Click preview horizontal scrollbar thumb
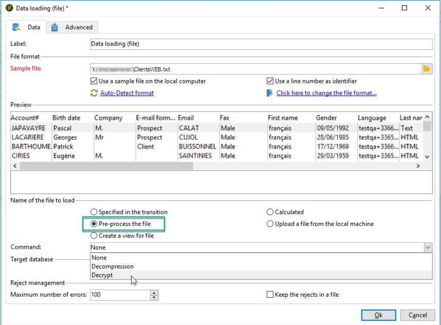The height and width of the screenshot is (325, 441). 106,166
